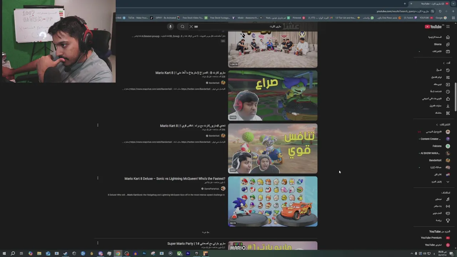Viewport: 457px width, 257px height.
Task: Open Free Stock Footage bookmark
Action: [222, 18]
